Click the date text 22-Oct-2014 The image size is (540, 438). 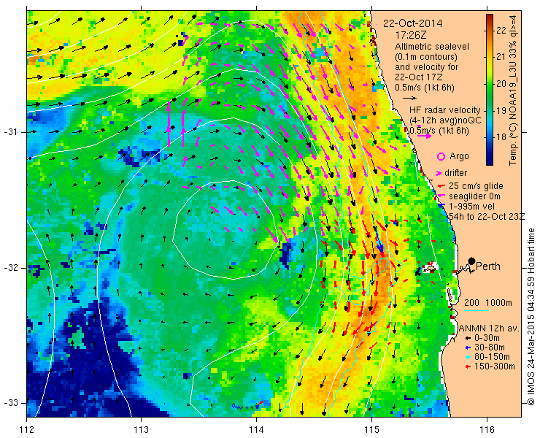(x=413, y=23)
